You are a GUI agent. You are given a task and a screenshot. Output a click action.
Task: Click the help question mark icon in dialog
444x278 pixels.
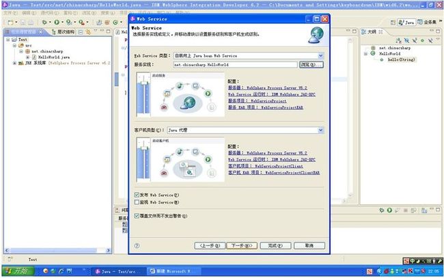pos(137,245)
